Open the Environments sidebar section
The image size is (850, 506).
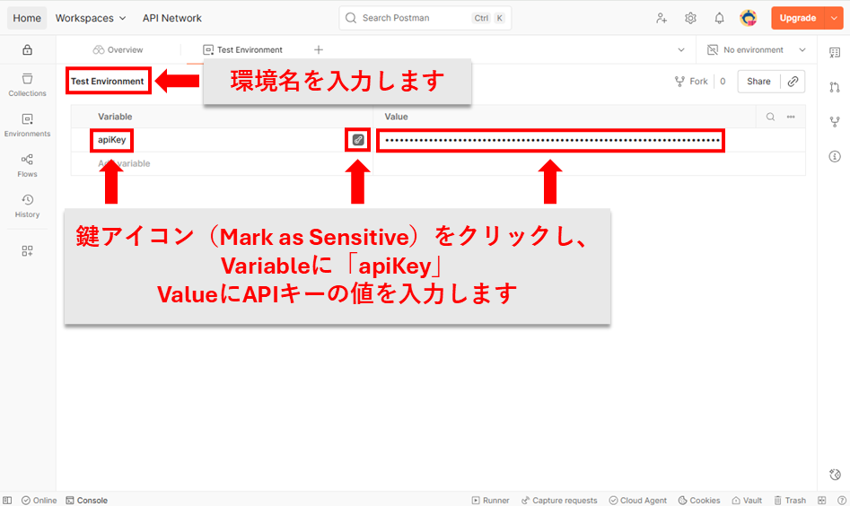coord(27,125)
